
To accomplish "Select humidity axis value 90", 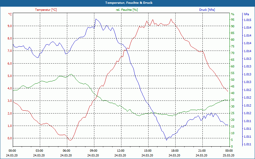I will point(233,26).
